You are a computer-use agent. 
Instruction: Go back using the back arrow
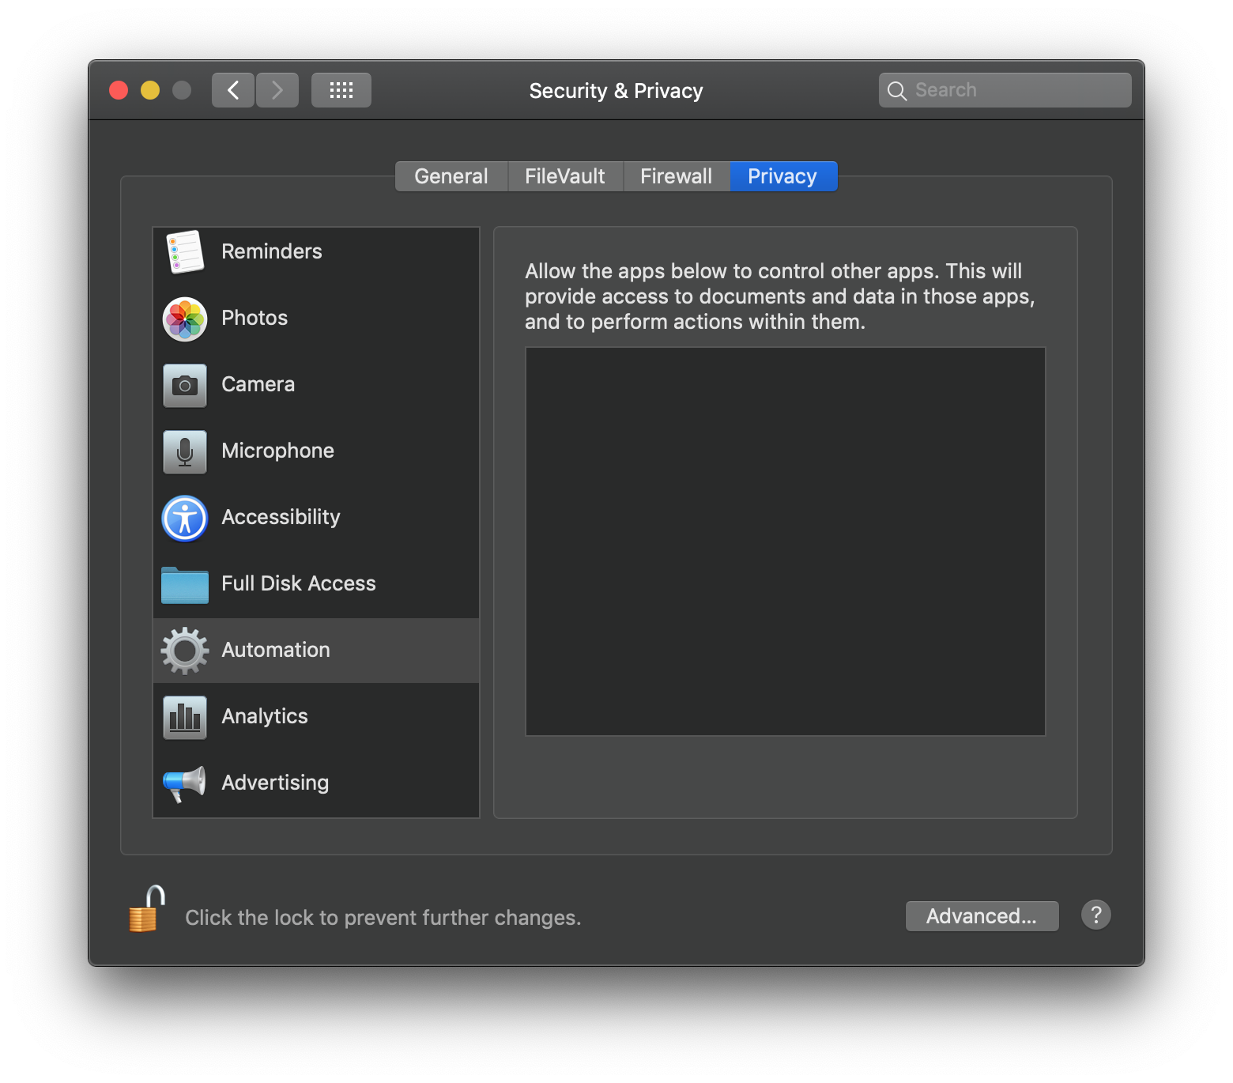click(232, 89)
